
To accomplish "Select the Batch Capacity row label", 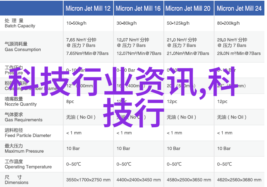I will [20, 23].
